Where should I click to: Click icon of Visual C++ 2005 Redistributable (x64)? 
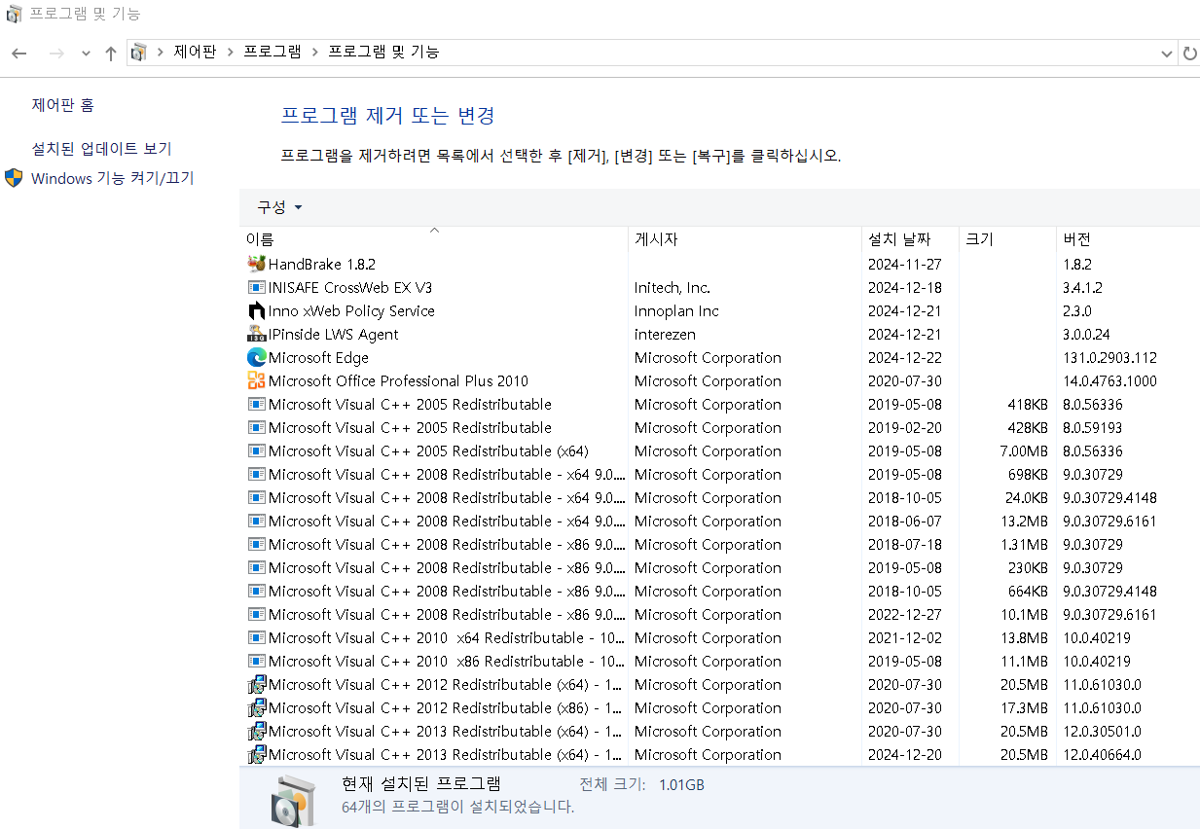coord(257,451)
